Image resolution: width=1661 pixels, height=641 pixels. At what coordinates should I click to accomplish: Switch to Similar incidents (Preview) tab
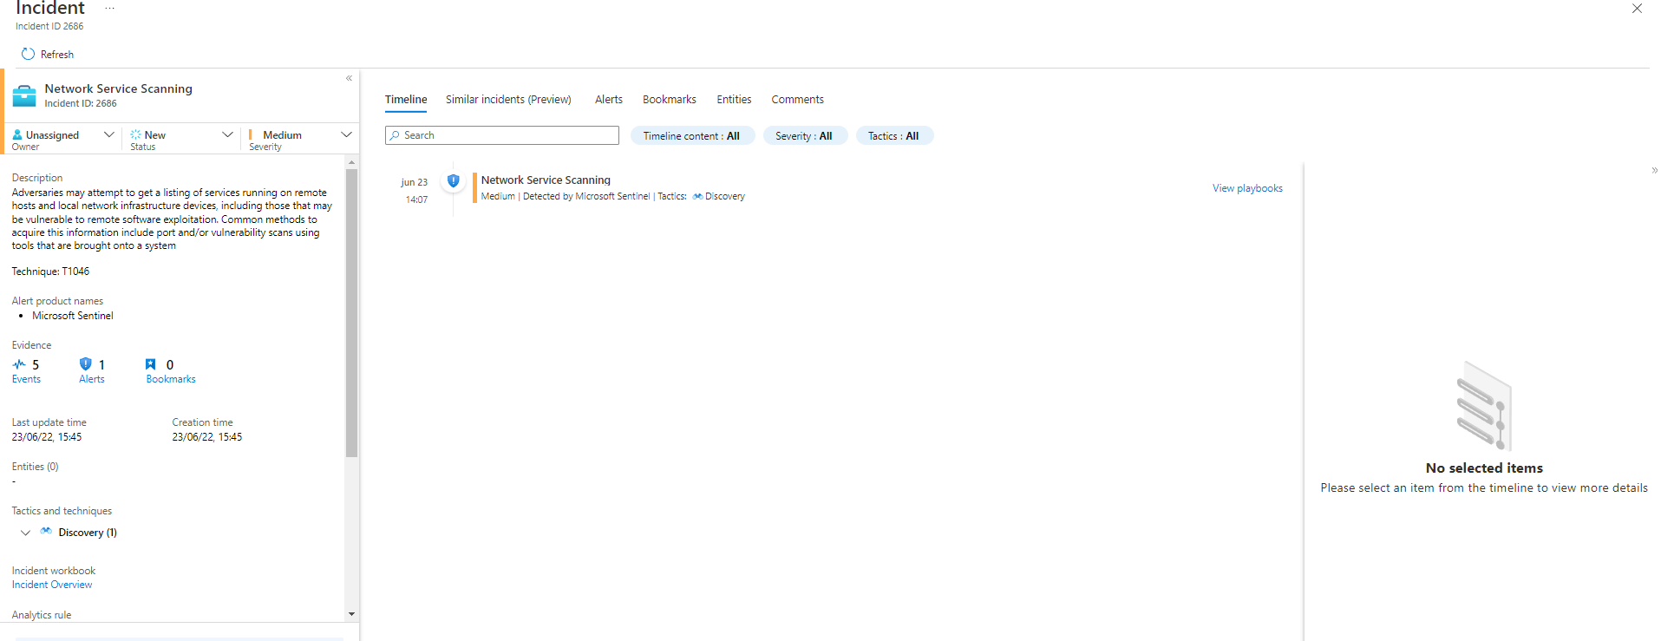tap(508, 100)
